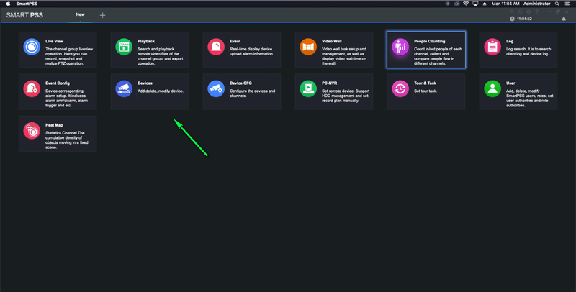Open Spotlight search magnifier icon

click(557, 4)
